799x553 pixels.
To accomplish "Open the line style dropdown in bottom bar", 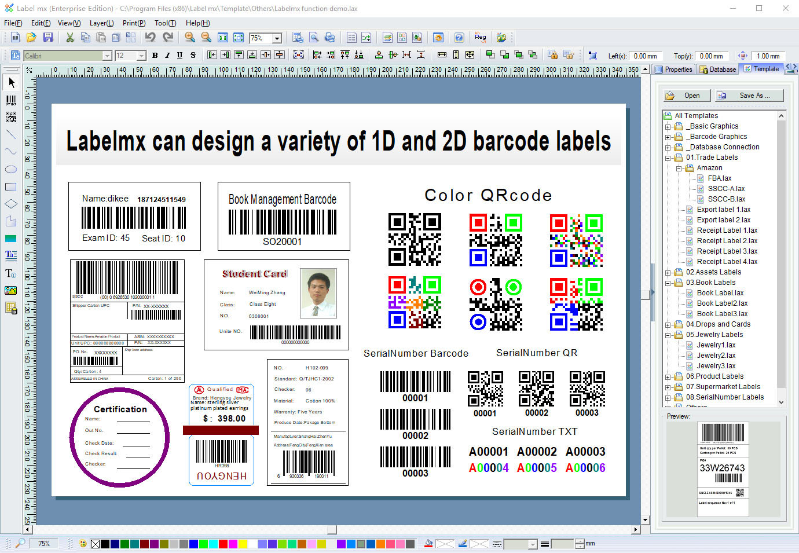I will (533, 544).
